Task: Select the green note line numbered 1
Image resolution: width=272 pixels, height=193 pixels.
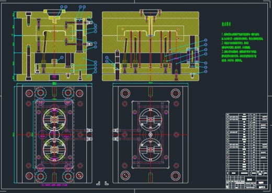Action: tap(241, 35)
